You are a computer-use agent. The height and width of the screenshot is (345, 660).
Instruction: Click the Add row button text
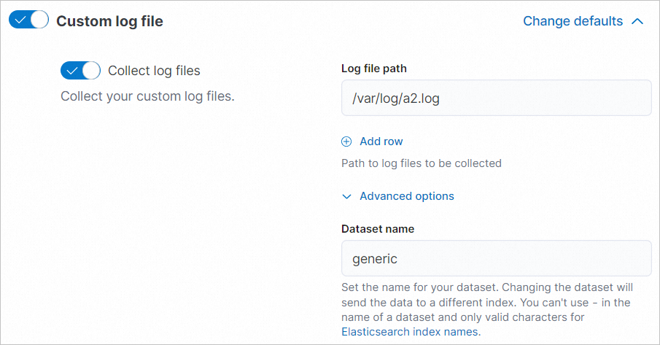pyautogui.click(x=381, y=142)
